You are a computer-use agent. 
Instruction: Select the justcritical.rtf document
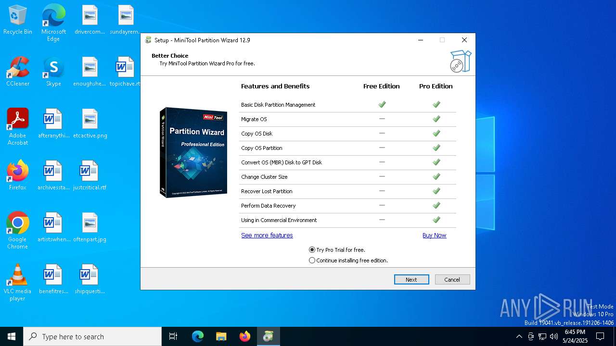click(x=90, y=176)
